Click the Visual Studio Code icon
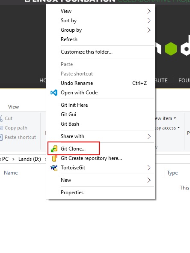The image size is (190, 253). (x=54, y=93)
